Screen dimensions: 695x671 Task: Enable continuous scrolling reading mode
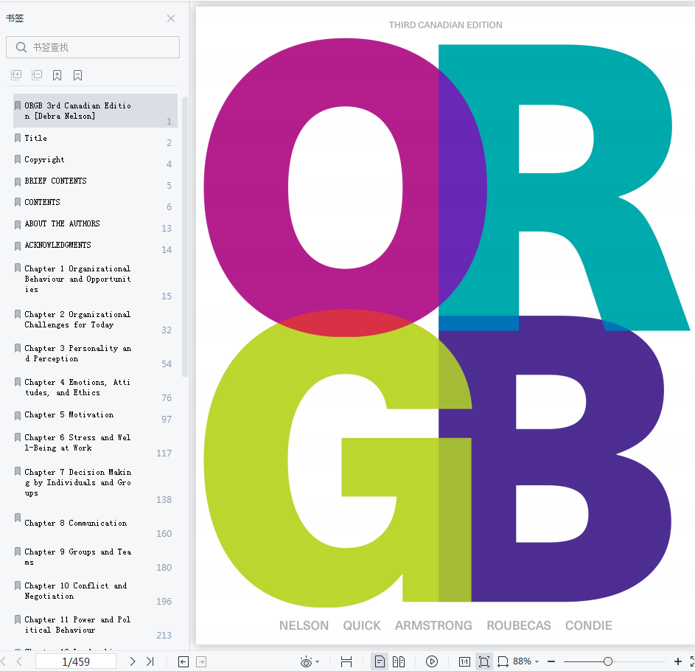tap(346, 661)
